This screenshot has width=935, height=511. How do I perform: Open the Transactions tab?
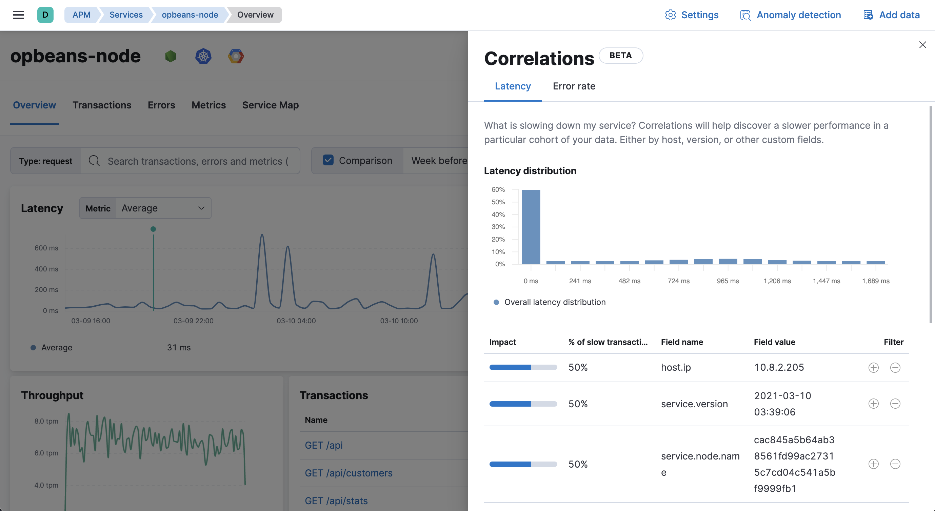[x=102, y=105]
